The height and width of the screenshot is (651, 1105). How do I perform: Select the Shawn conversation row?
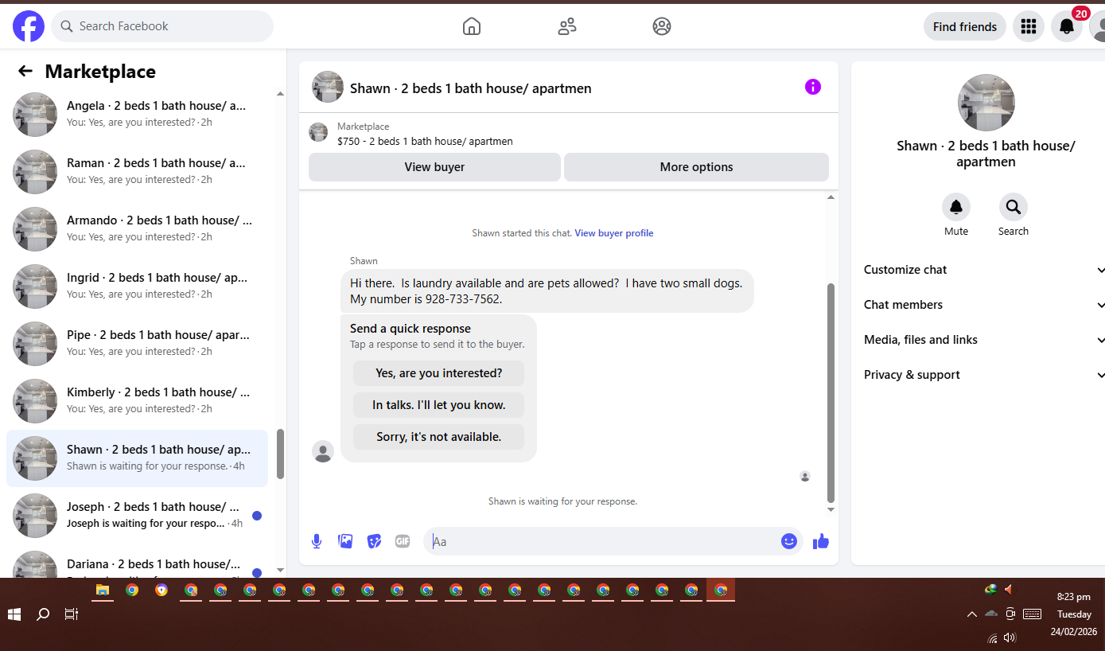tap(137, 458)
